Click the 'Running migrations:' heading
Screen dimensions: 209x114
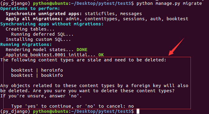pos(26,44)
